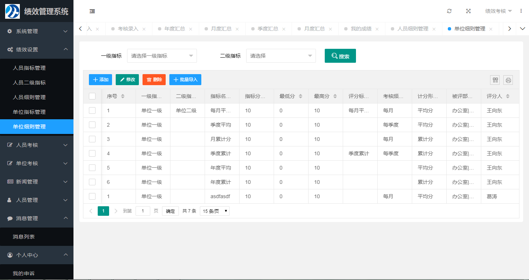The image size is (529, 280).
Task: Change the 15 条/页 page size dropdown
Action: tap(215, 211)
